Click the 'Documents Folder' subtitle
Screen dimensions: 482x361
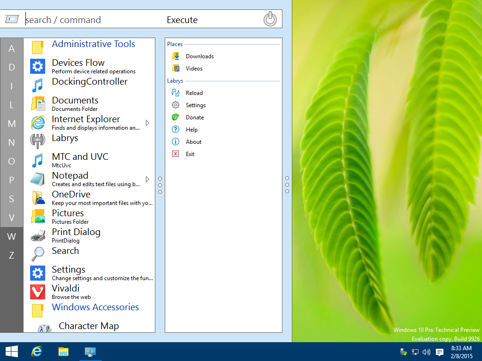74,109
